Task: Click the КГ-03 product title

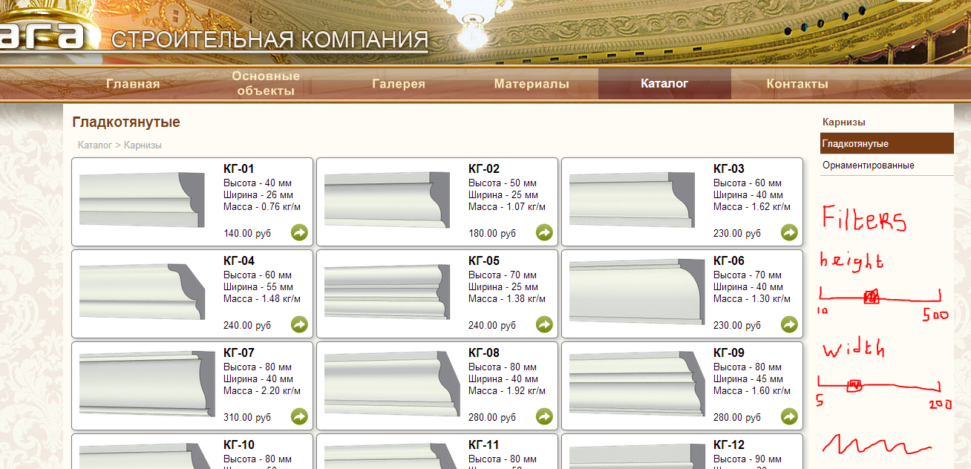Action: click(x=729, y=168)
